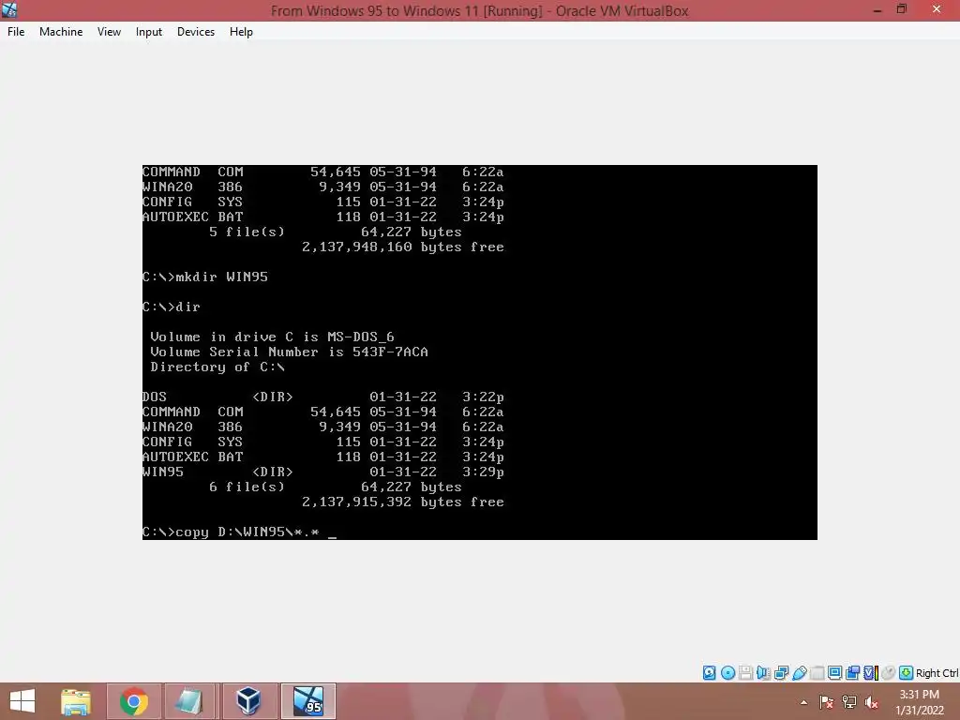Click the '6 file(s) 64,227 bytes' line
The width and height of the screenshot is (960, 720).
click(336, 487)
